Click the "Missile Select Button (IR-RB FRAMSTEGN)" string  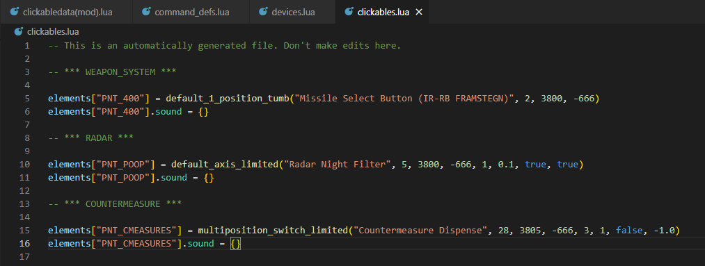(x=404, y=98)
